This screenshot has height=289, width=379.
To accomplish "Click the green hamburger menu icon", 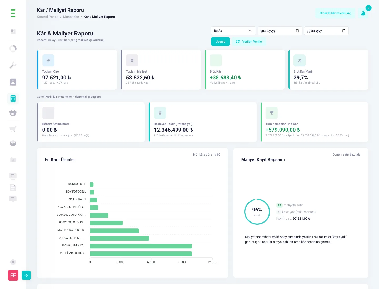I will [13, 13].
